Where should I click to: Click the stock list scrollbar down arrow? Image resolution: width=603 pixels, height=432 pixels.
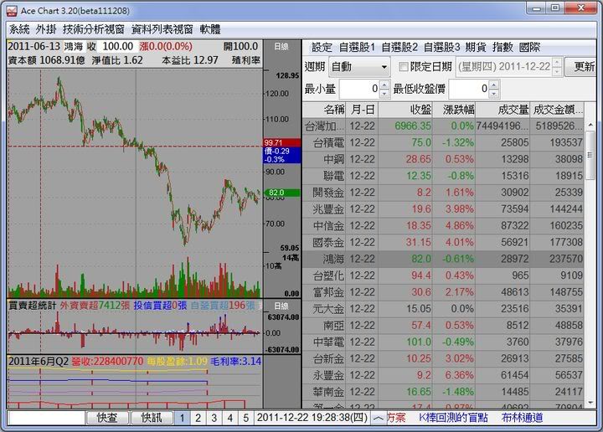pyautogui.click(x=590, y=403)
